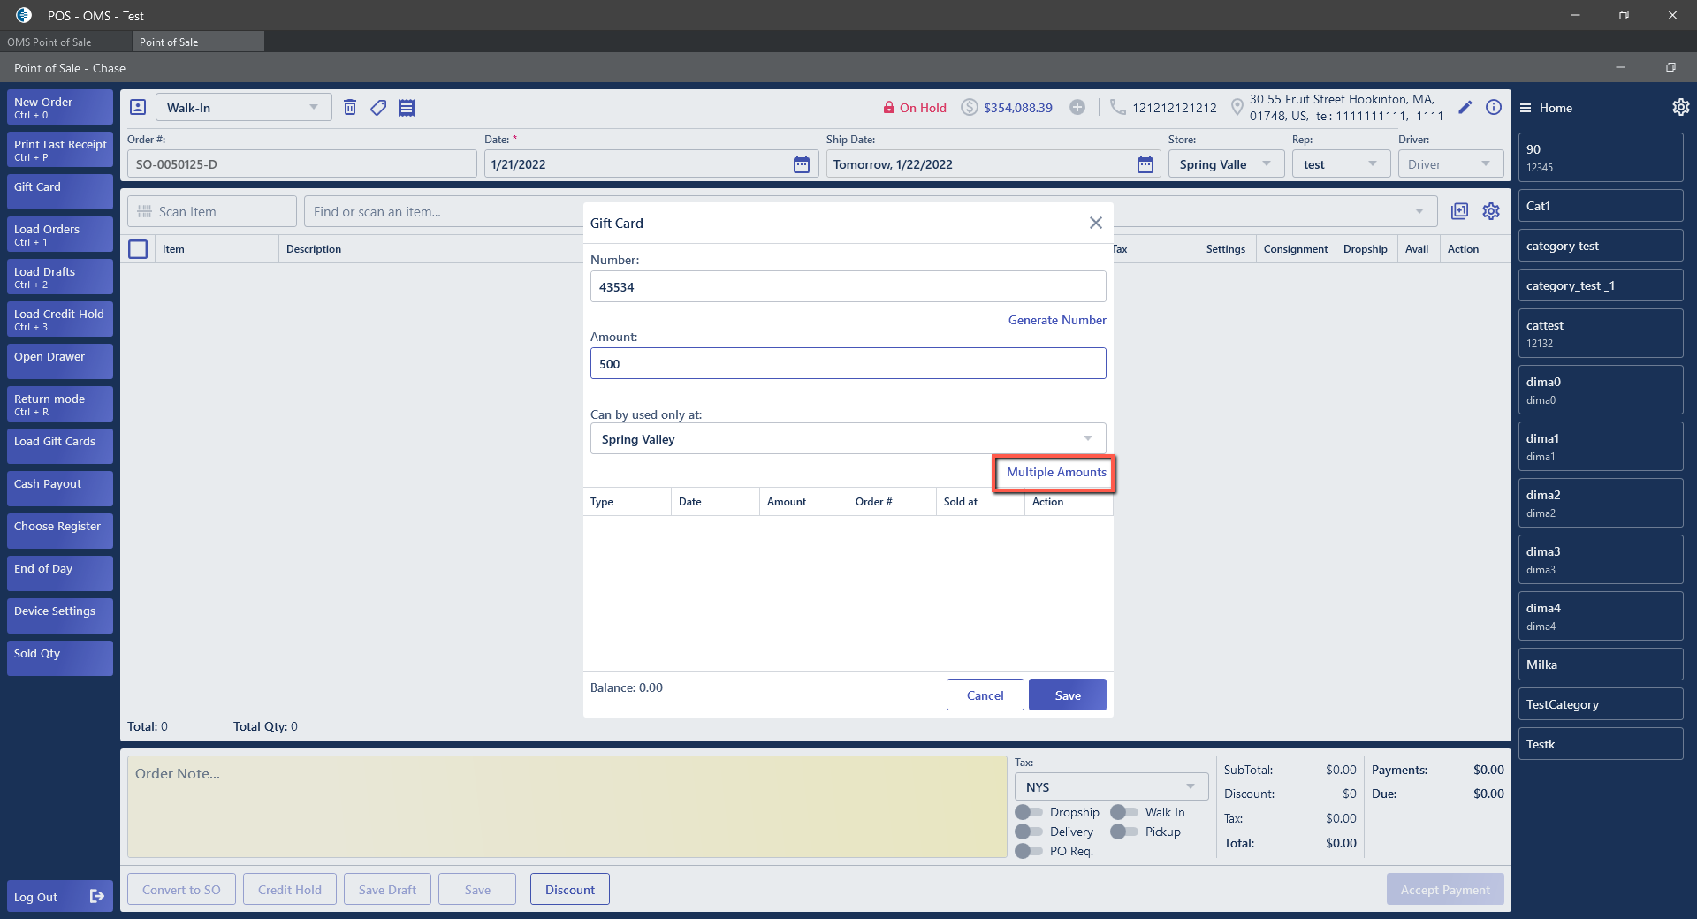This screenshot has width=1697, height=919.
Task: Open the calendar picker for Date
Action: click(x=802, y=164)
